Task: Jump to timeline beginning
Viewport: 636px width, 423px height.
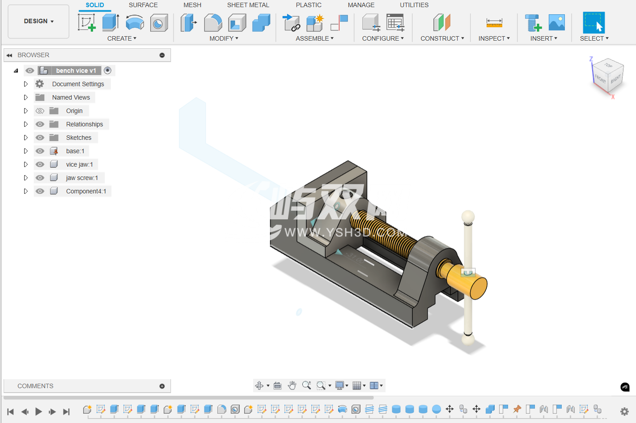Action: coord(11,411)
